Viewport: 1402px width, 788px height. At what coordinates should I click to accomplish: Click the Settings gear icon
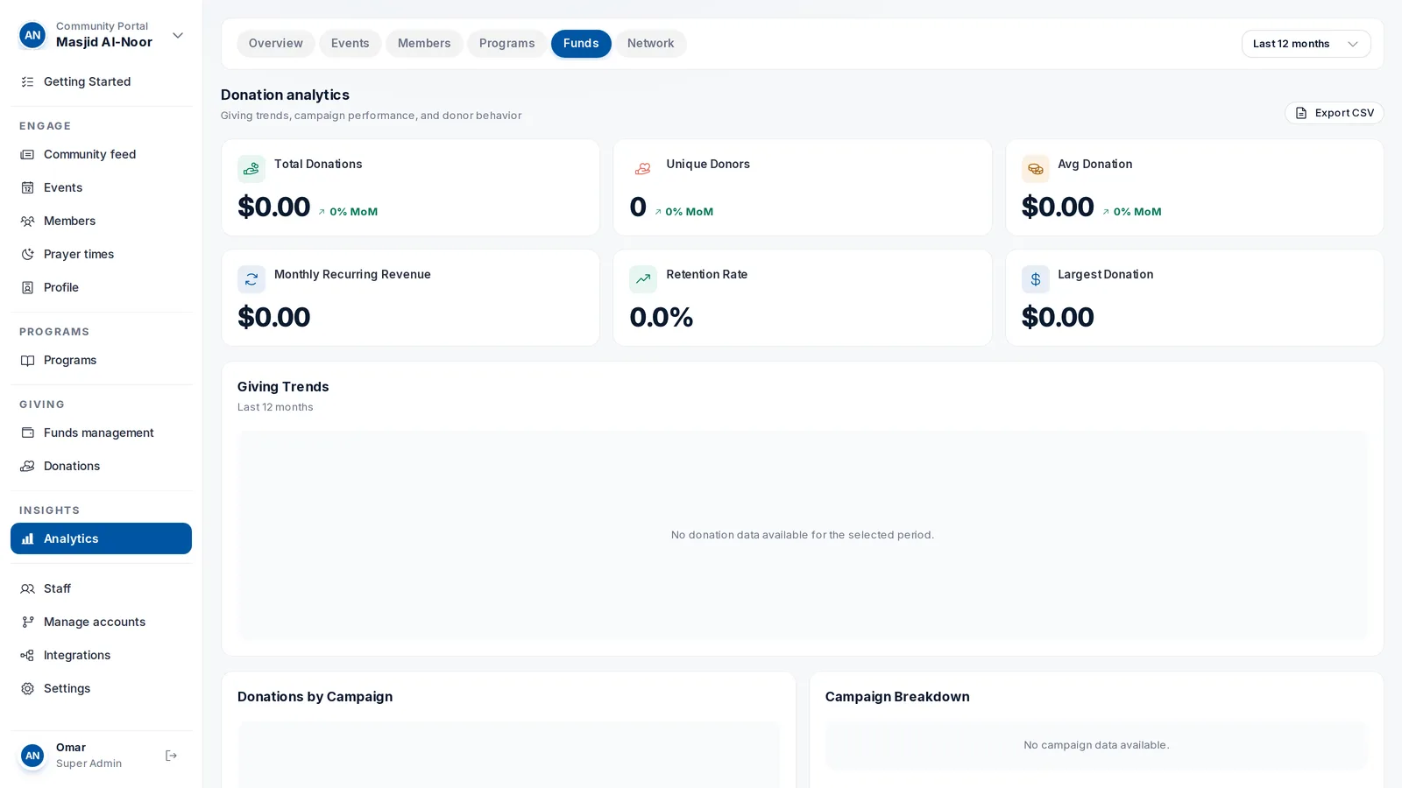click(x=27, y=688)
